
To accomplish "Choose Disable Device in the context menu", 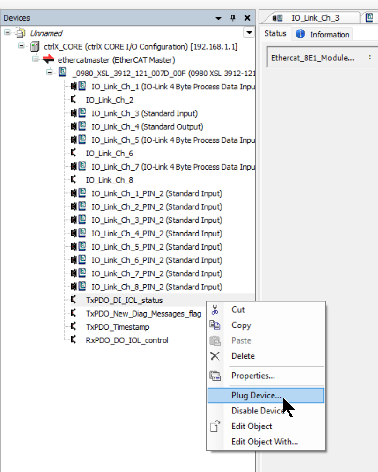I will [266, 411].
